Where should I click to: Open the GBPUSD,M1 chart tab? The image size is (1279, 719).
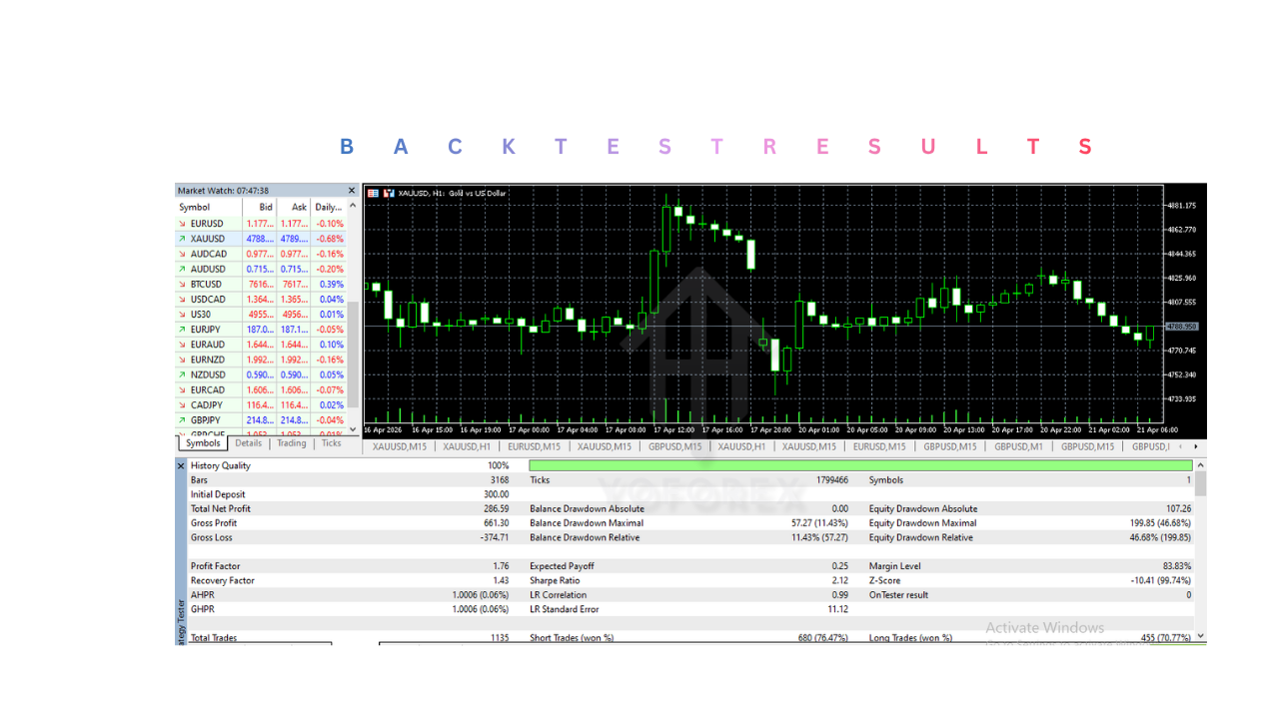pos(1018,446)
